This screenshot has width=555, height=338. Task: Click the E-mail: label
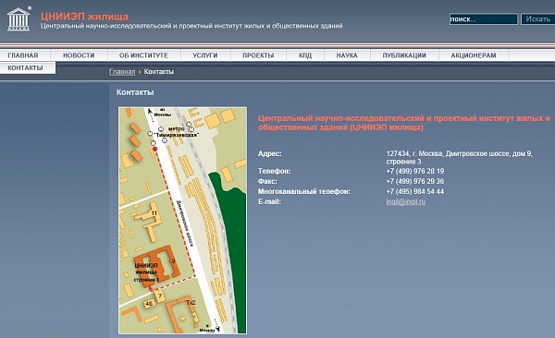269,202
